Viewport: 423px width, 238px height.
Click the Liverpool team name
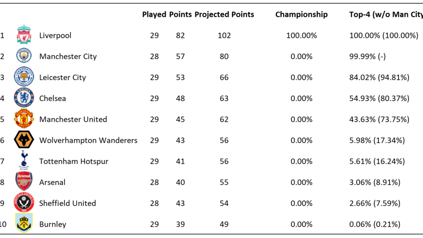(x=55, y=36)
